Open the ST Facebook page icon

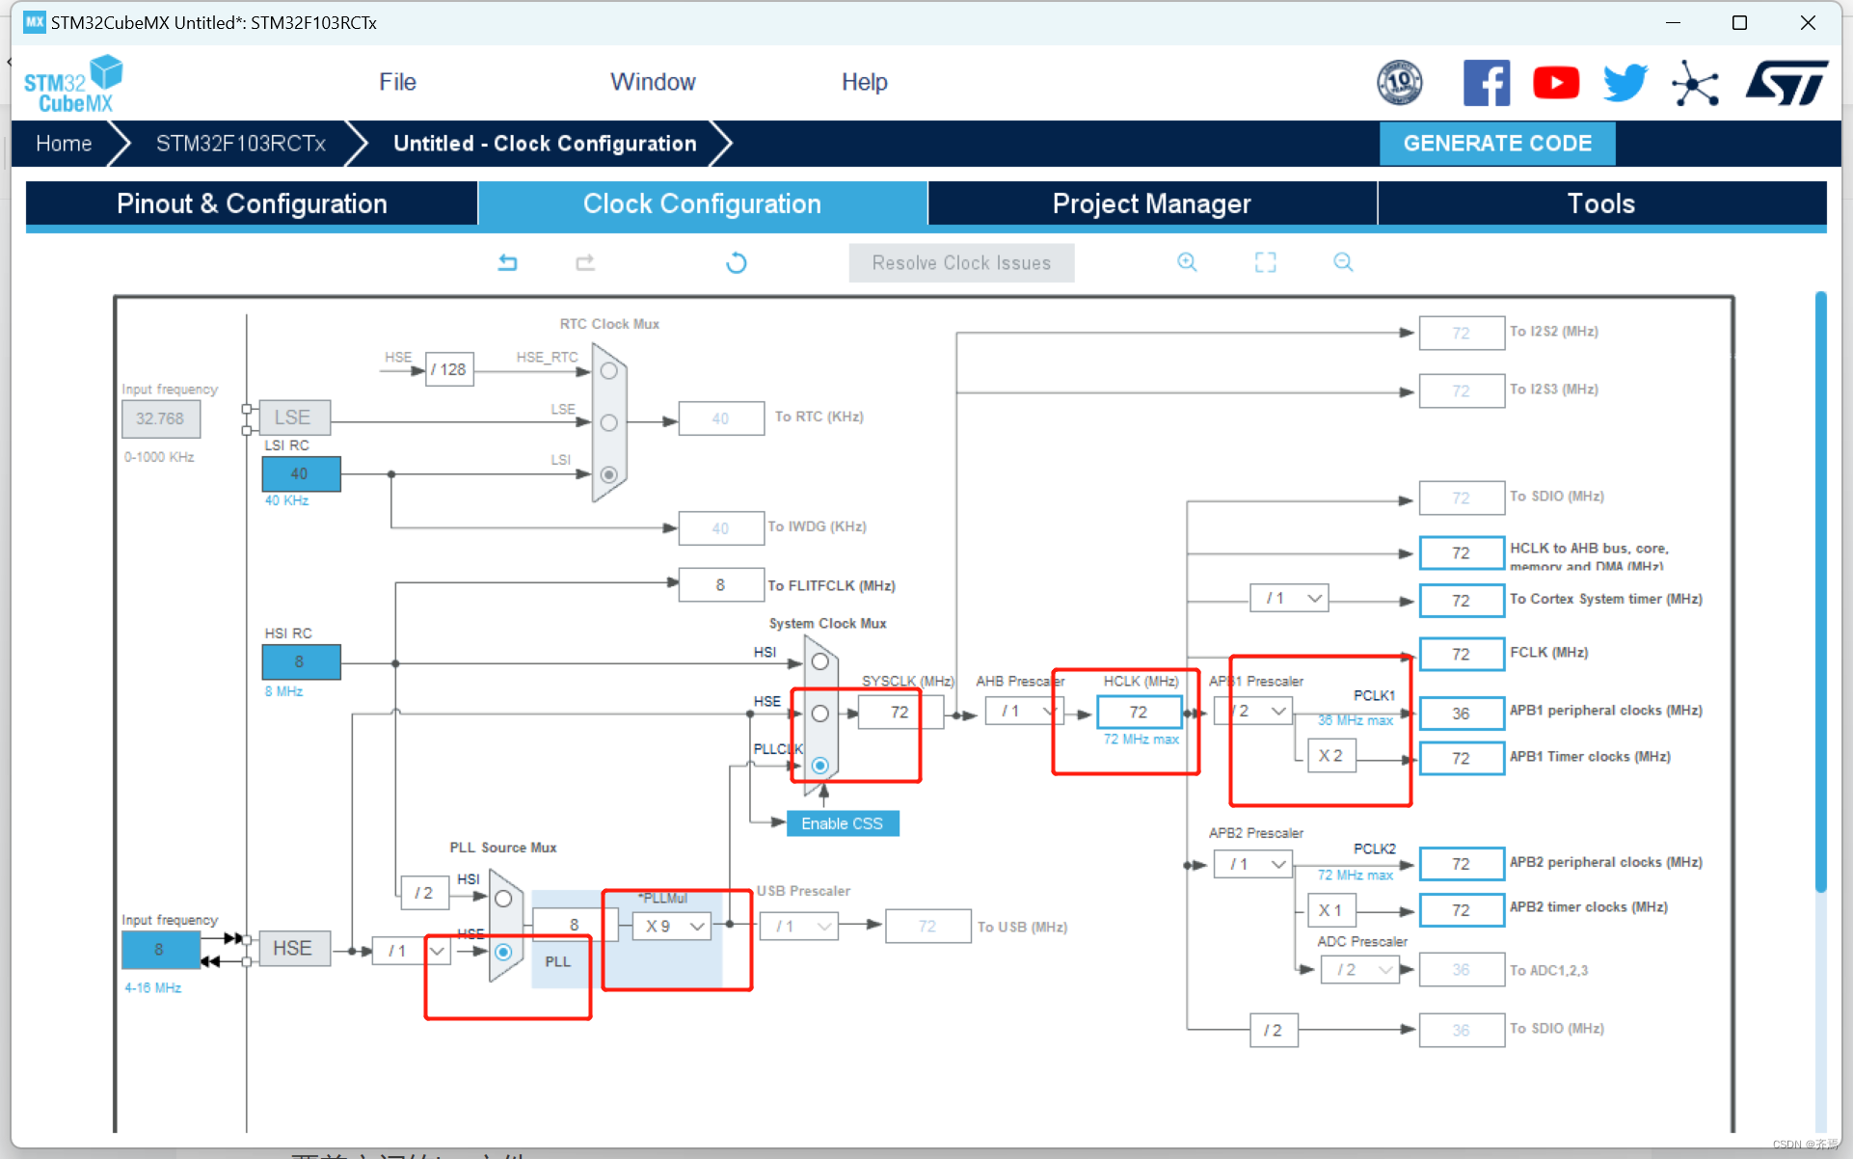click(x=1486, y=83)
